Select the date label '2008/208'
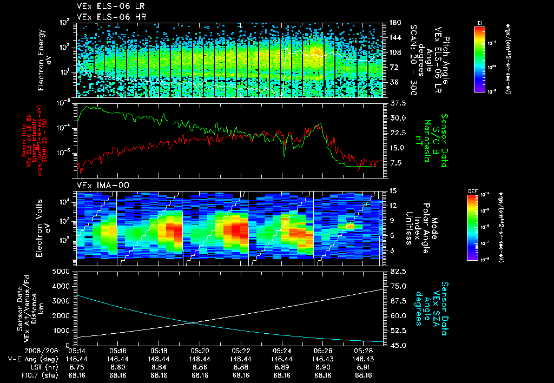Image resolution: width=554 pixels, height=383 pixels. [42, 351]
